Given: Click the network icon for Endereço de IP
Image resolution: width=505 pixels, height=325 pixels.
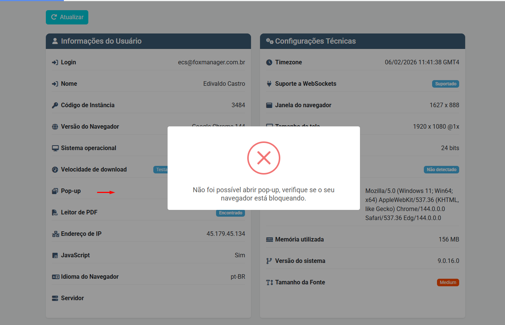Looking at the screenshot, I should pyautogui.click(x=55, y=234).
